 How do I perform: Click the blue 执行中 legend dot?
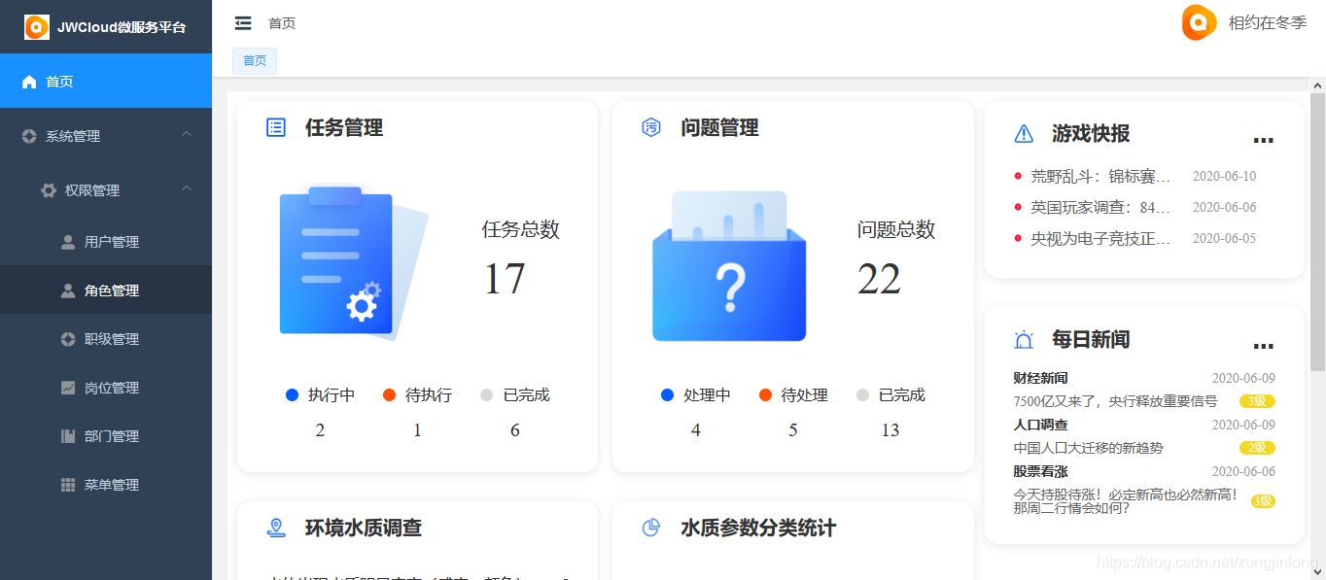click(292, 395)
